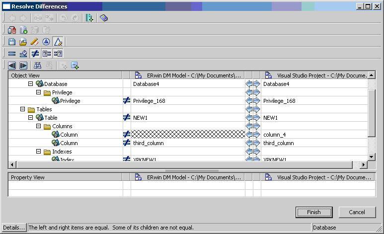
Task: Collapse the Tables folder node
Action: [x=22, y=109]
